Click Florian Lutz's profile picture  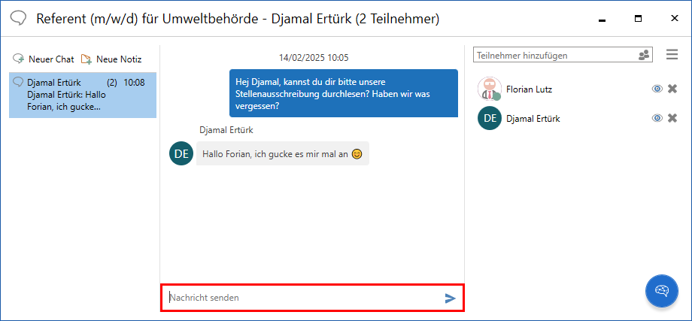click(490, 89)
